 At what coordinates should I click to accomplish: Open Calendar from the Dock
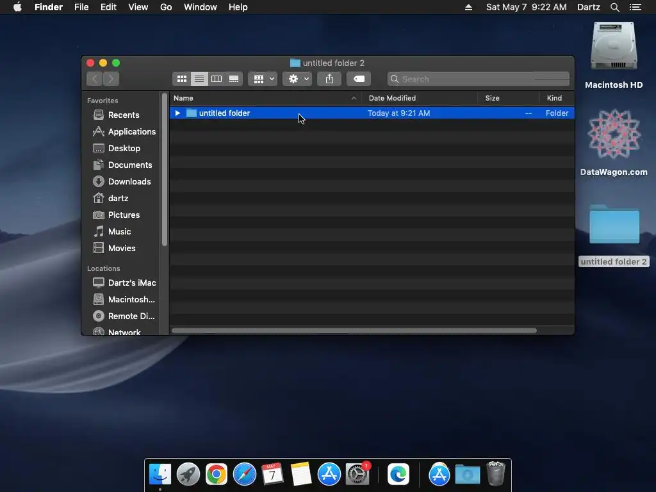272,474
